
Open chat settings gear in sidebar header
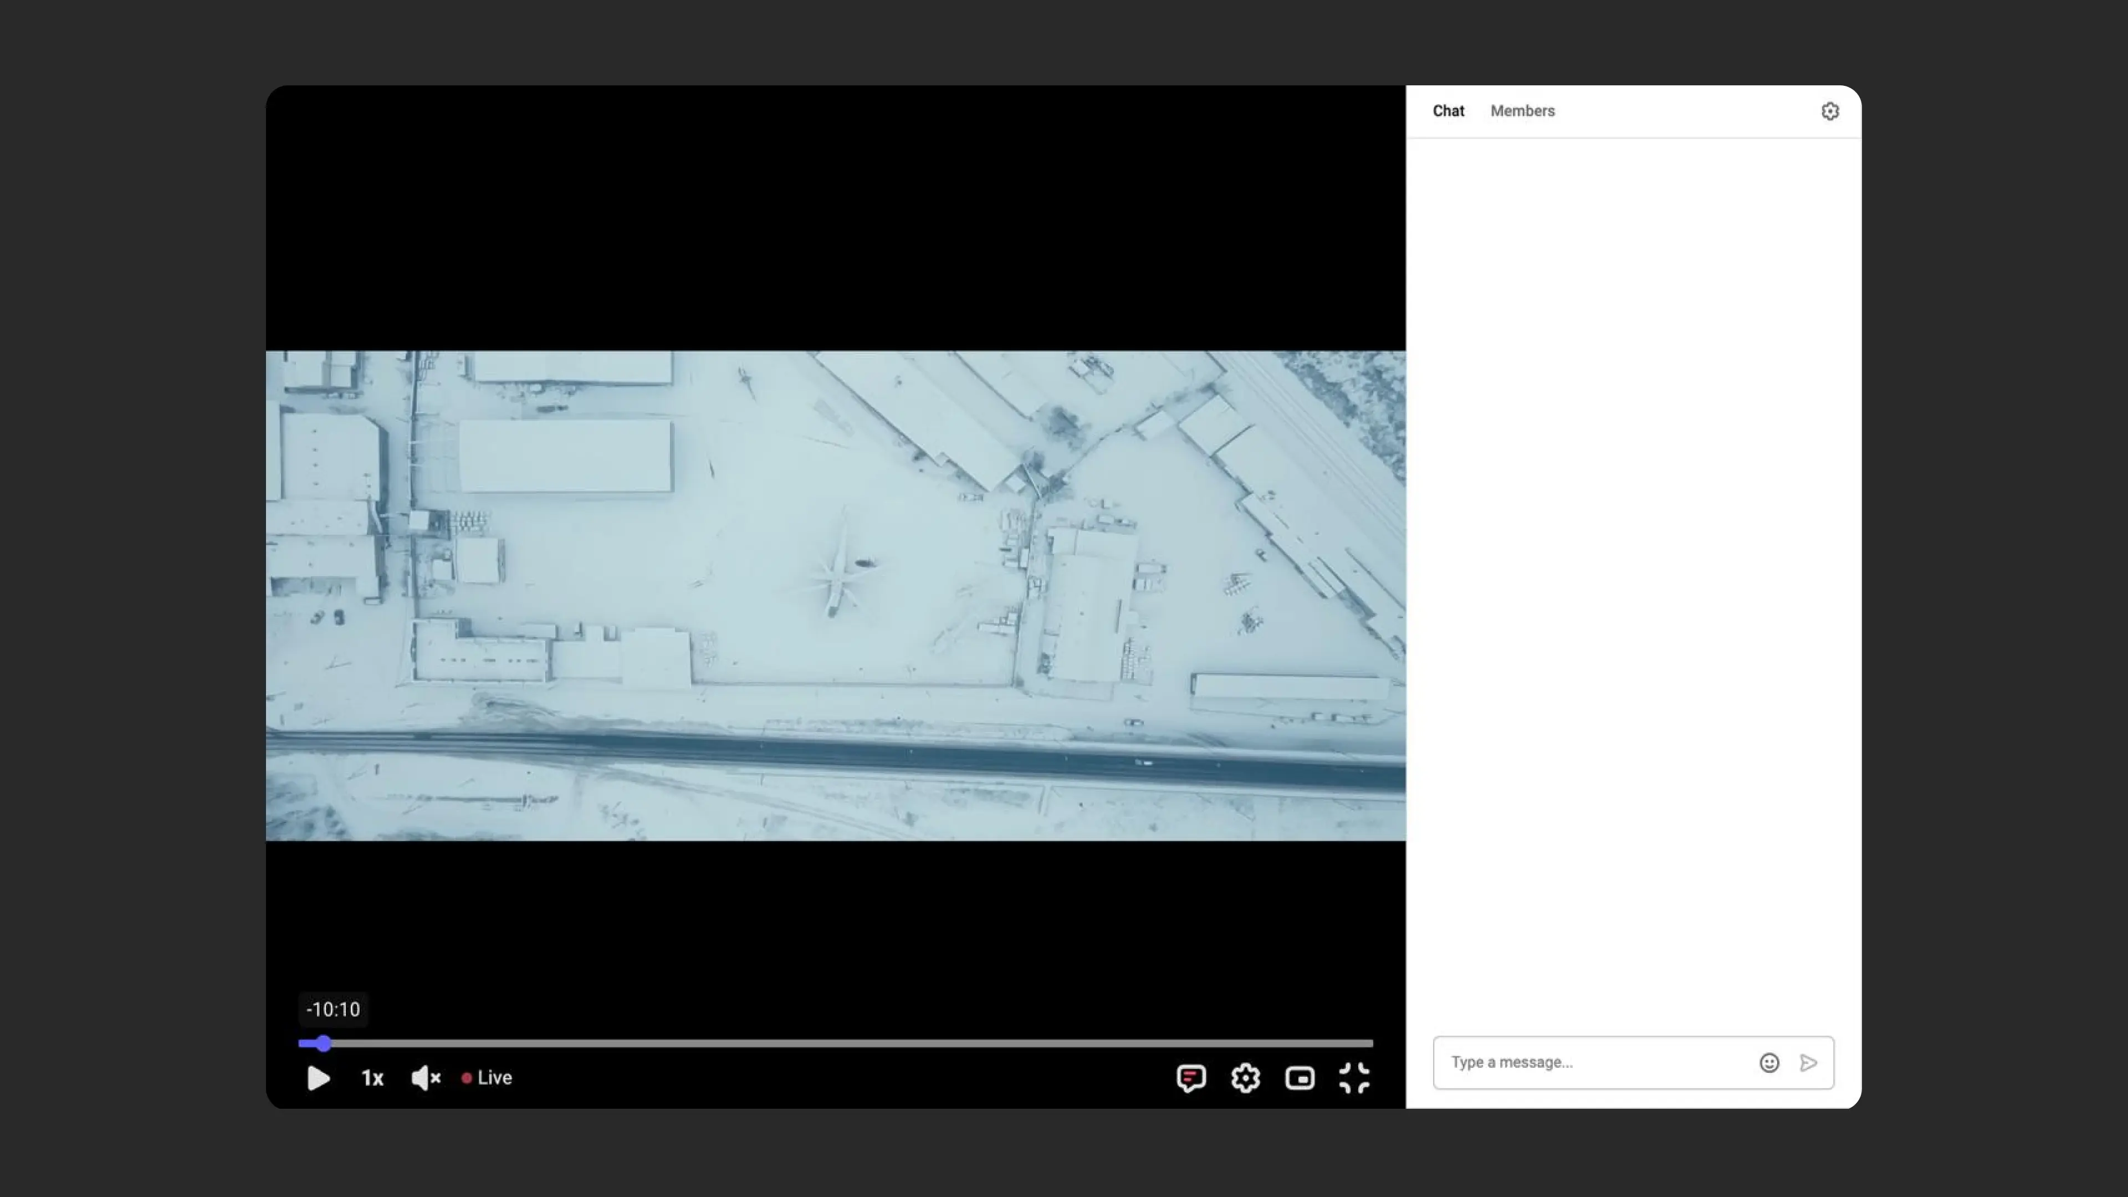coord(1830,111)
